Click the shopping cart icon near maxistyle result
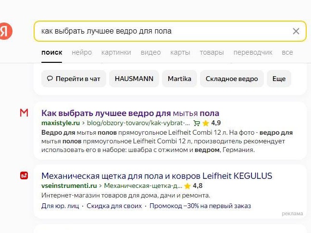The height and width of the screenshot is (233, 311). (197, 123)
